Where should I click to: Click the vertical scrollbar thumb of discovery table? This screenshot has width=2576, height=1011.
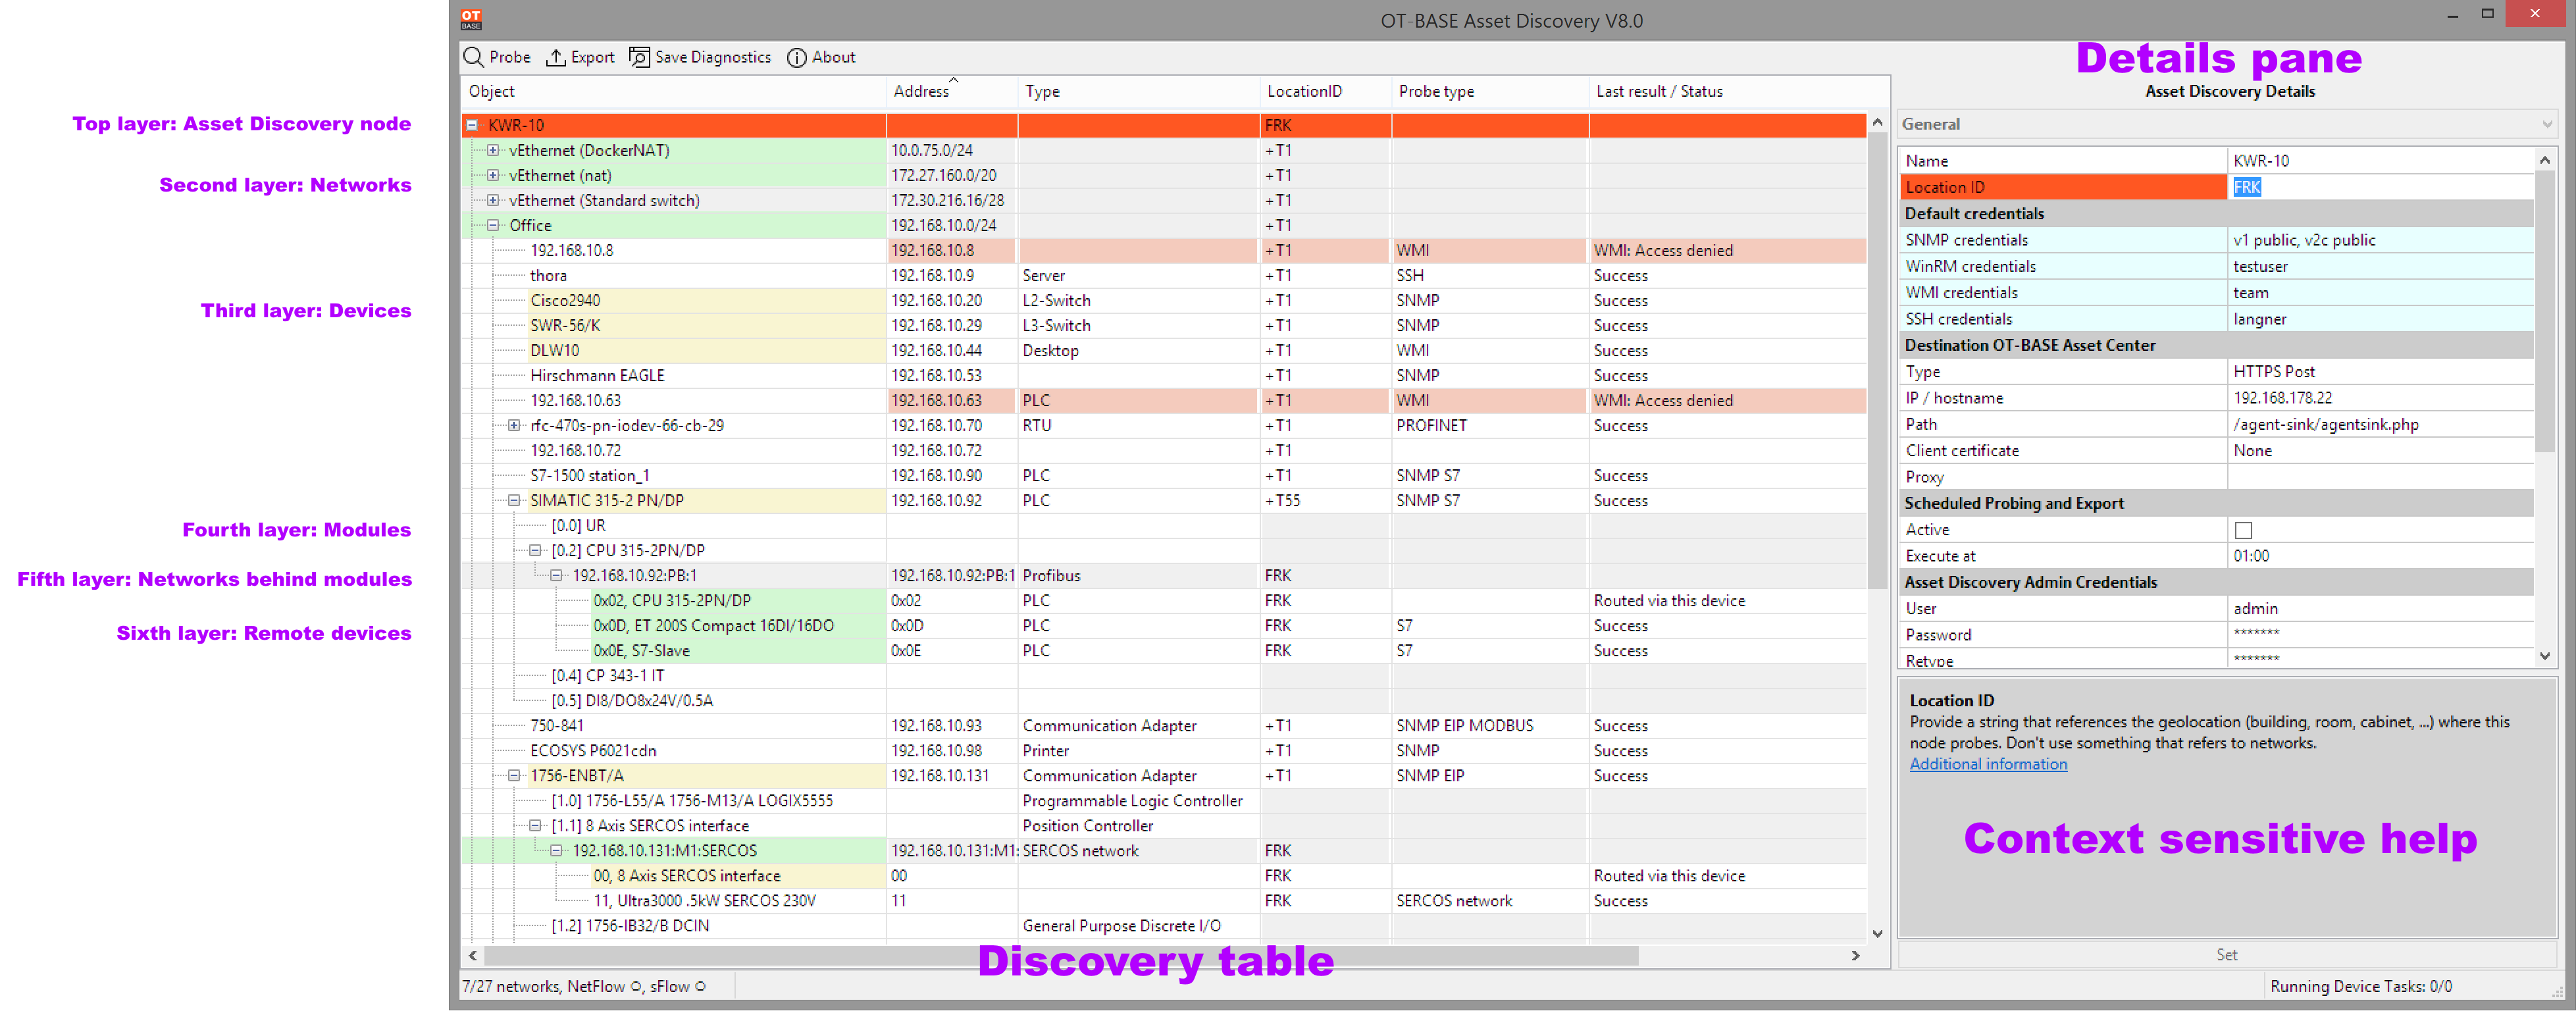(1877, 360)
